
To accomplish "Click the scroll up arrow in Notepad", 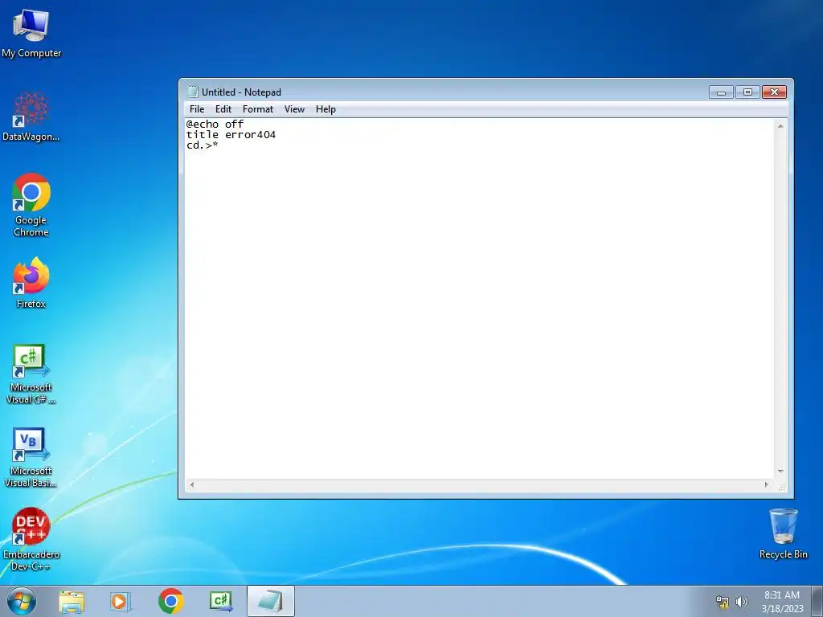I will pyautogui.click(x=780, y=126).
